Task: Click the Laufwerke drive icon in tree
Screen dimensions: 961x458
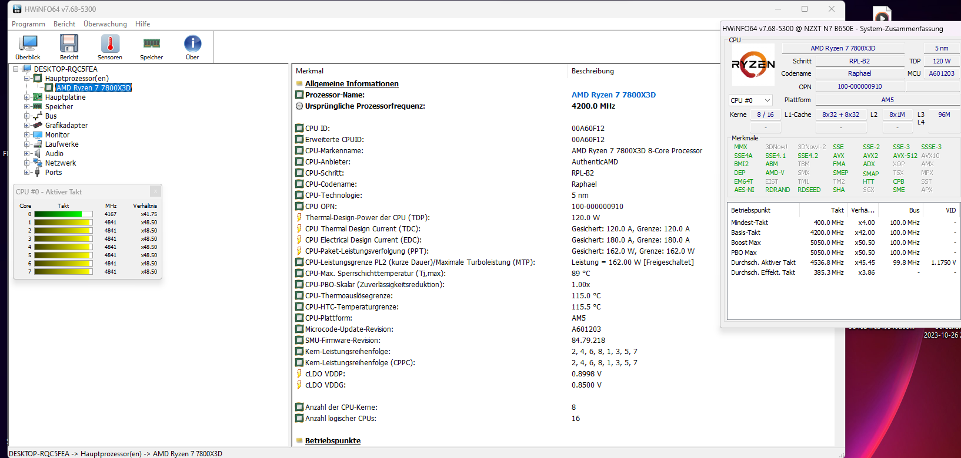Action: 38,144
